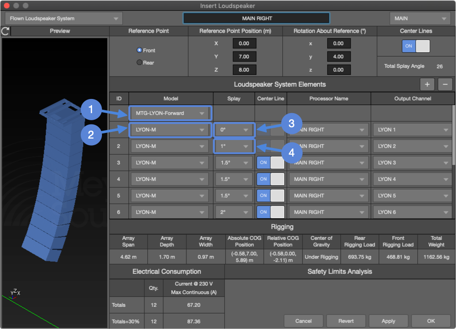Change processor name for element 6
Viewport: 456px width, 329px height.
coord(329,212)
